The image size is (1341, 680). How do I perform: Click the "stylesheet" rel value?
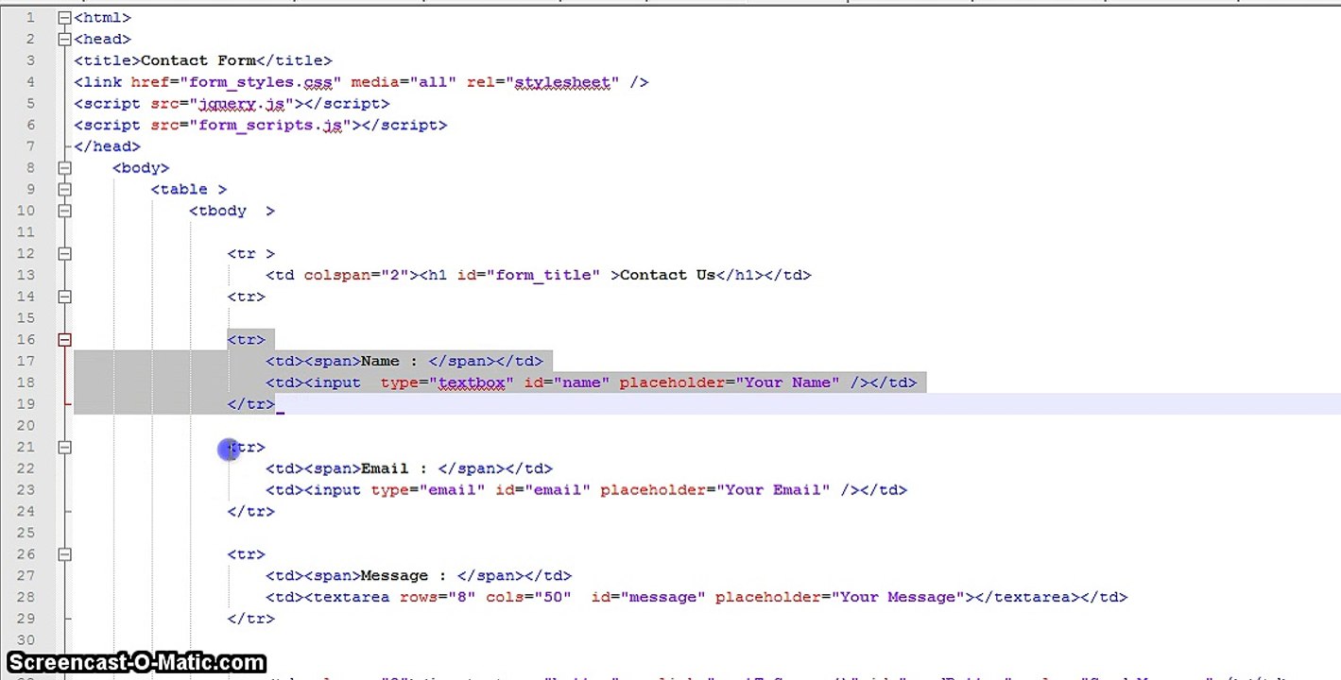click(562, 82)
